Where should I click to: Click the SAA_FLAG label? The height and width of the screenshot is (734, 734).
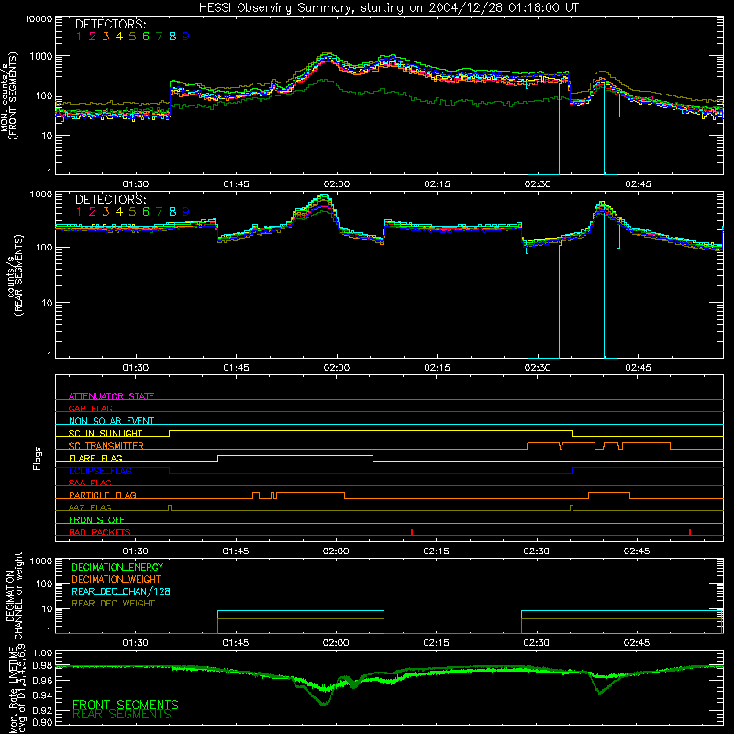(x=90, y=483)
